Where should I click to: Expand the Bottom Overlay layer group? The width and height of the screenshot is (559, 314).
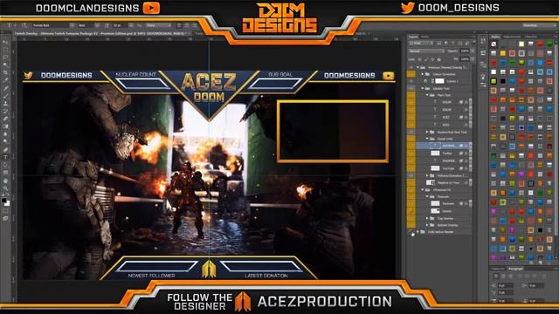coord(427,225)
